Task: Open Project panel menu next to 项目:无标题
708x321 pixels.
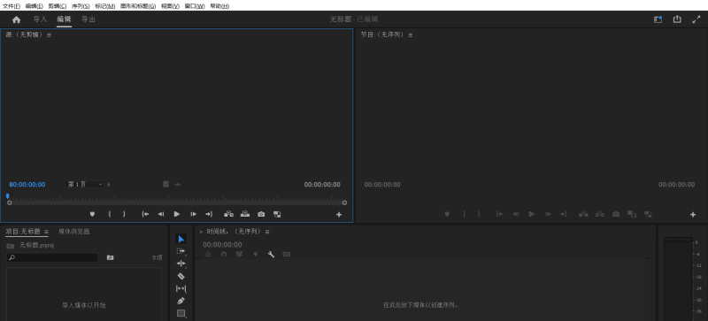Action: 47,232
